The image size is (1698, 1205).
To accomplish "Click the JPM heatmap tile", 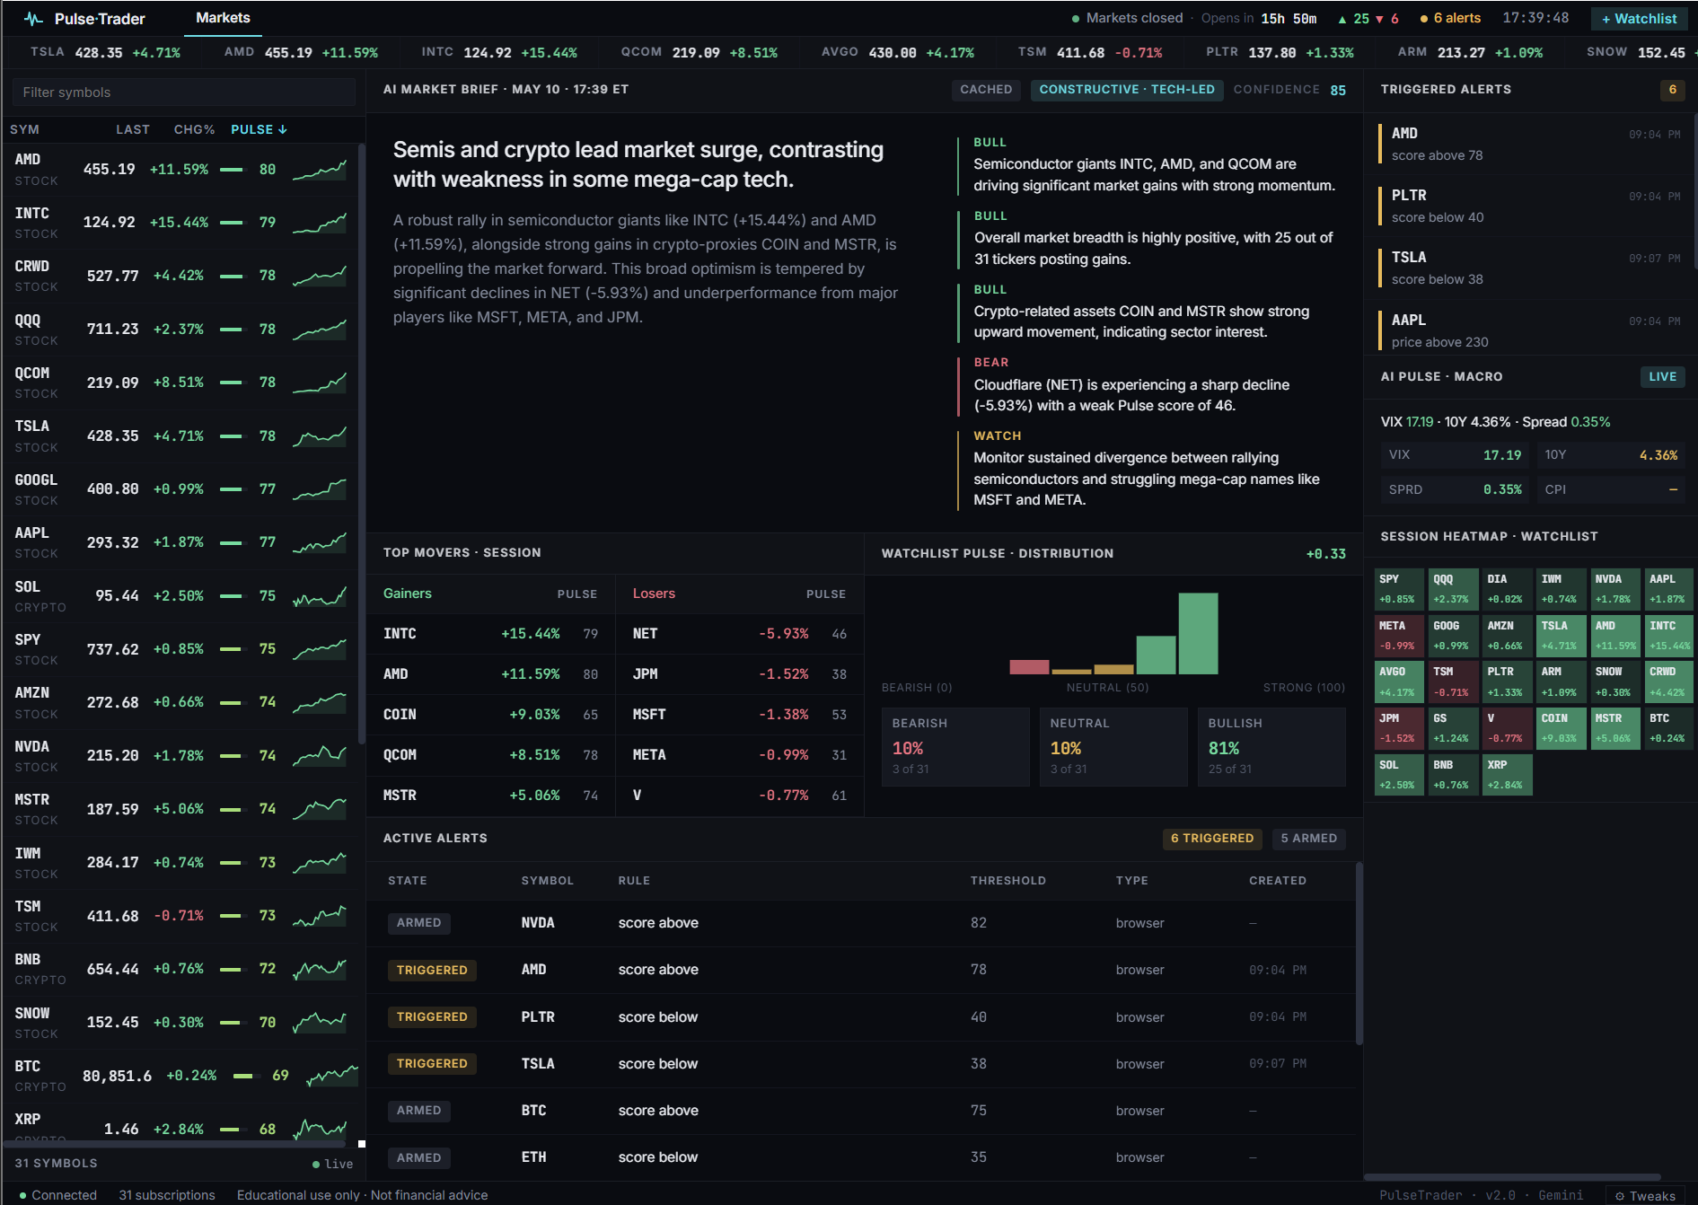I will tap(1399, 728).
